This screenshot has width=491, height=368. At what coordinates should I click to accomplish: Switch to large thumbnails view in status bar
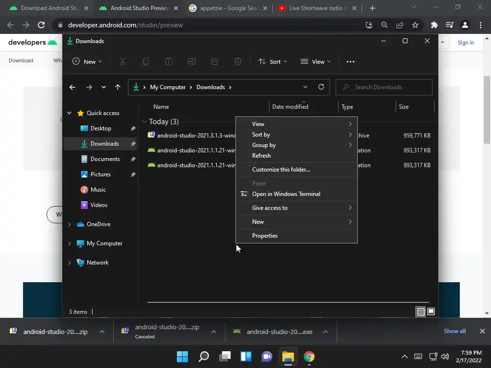(x=431, y=311)
